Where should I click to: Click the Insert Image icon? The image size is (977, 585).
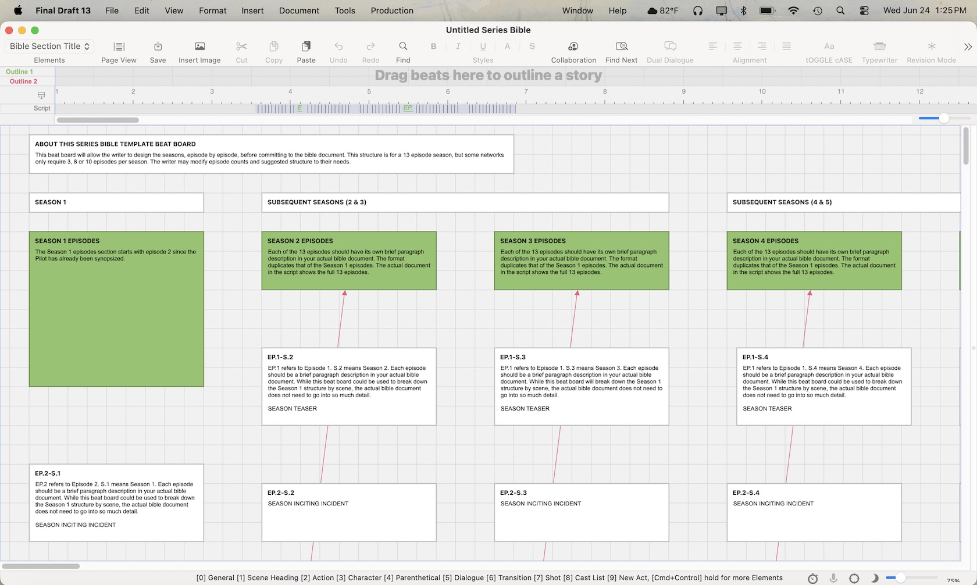pos(199,47)
